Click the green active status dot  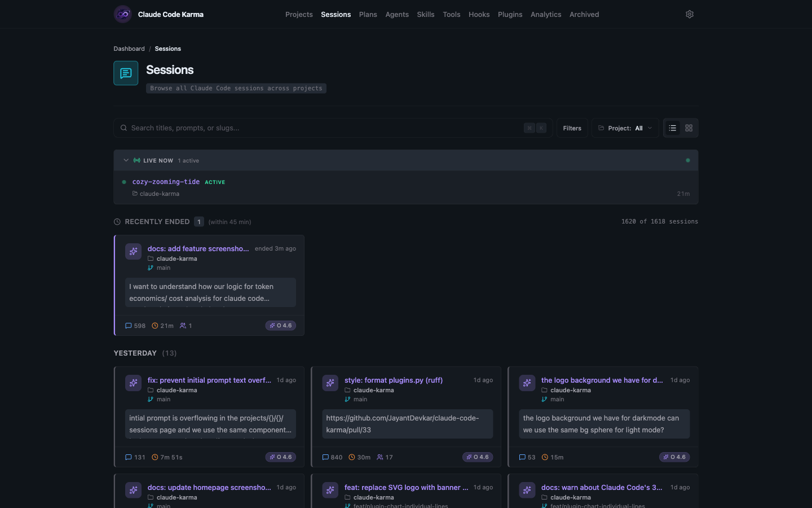pos(123,182)
